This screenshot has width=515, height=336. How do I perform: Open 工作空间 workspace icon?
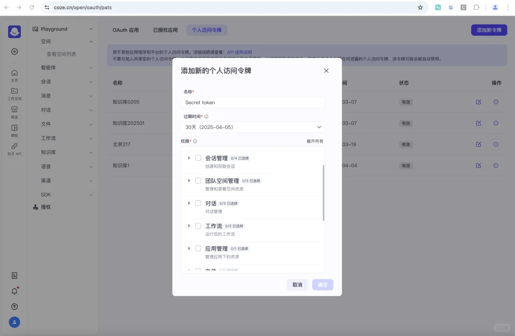pos(14,93)
